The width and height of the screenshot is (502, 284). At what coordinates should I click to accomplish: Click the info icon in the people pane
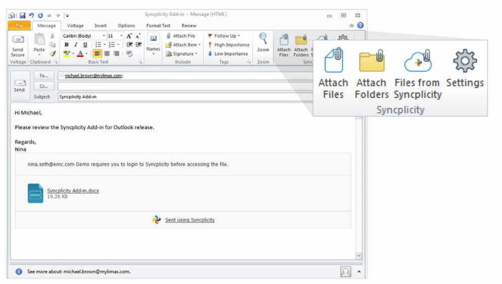19,271
